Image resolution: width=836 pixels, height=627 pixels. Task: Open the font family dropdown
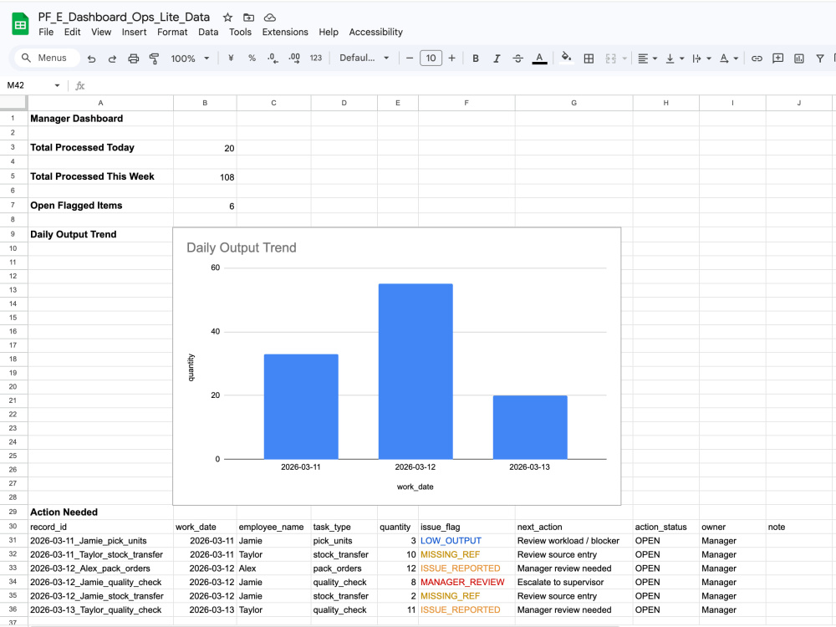pos(364,59)
